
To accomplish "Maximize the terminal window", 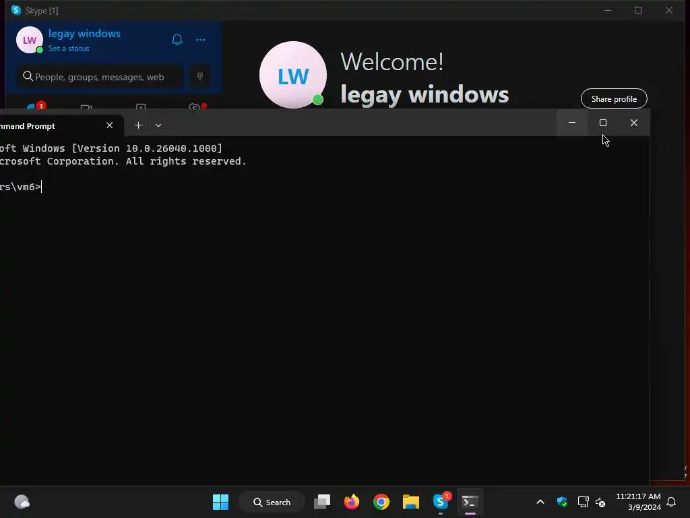I will [603, 123].
